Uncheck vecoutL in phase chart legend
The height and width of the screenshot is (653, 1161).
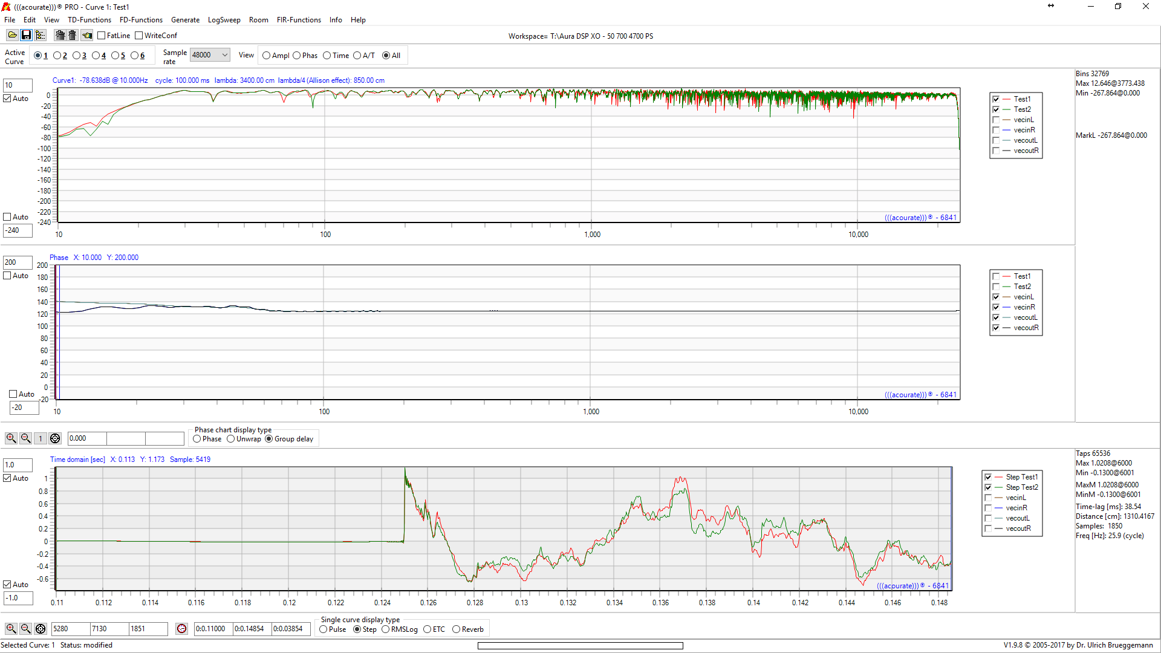pos(996,317)
